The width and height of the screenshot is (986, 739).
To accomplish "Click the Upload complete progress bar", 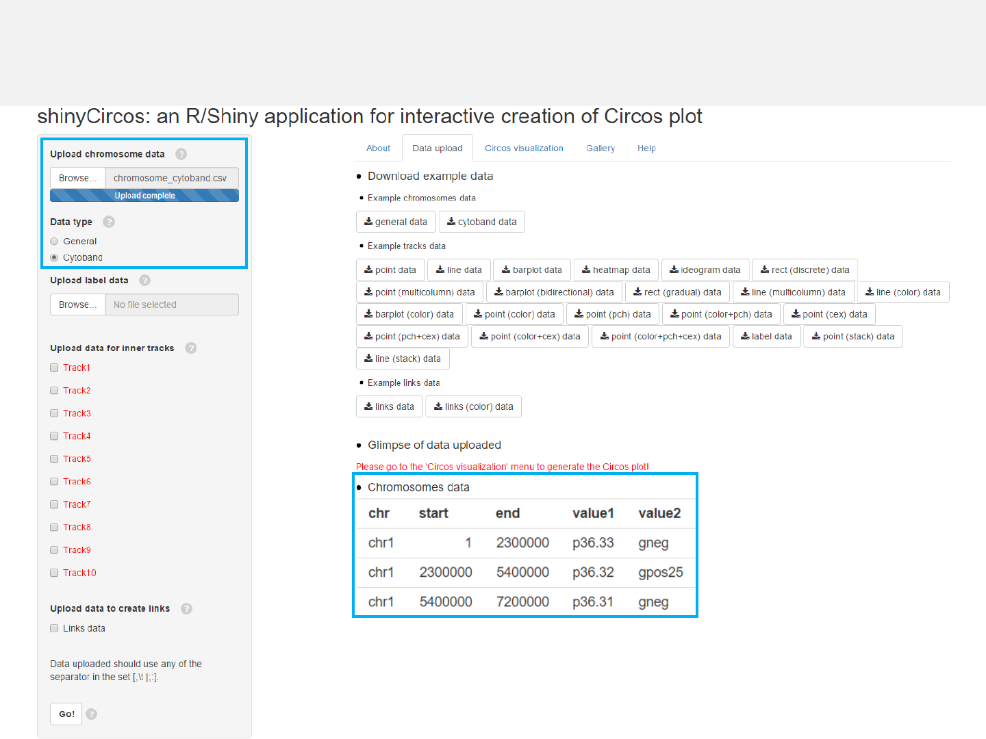I will click(x=144, y=196).
